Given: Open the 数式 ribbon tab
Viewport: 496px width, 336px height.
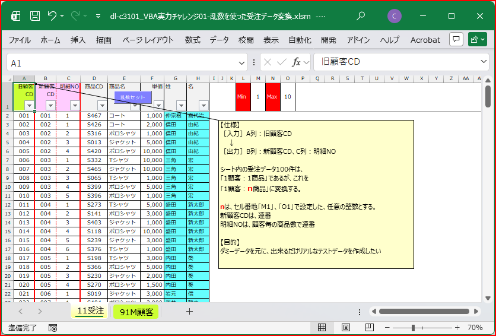Looking at the screenshot, I should pos(192,40).
